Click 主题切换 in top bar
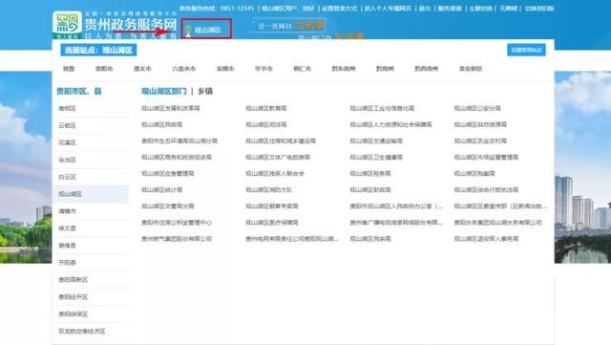 click(x=480, y=9)
